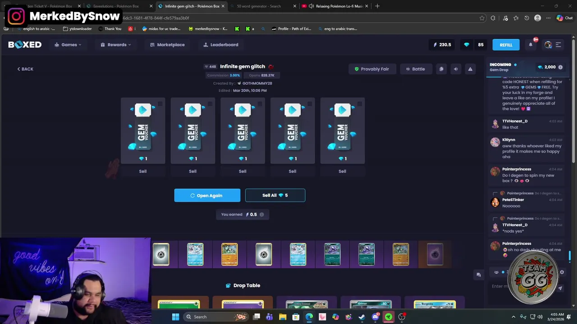
Task: Open Steam from the taskbar
Action: pyautogui.click(x=362, y=317)
